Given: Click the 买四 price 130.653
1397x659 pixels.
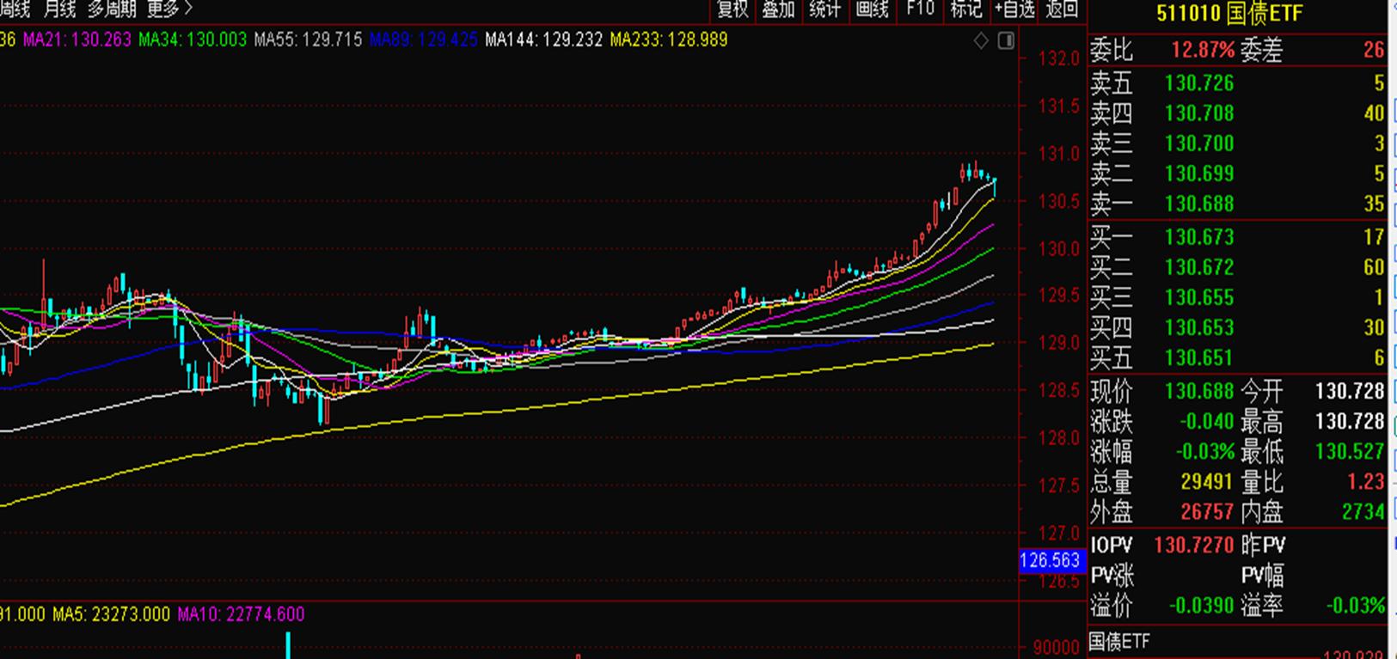Looking at the screenshot, I should pyautogui.click(x=1199, y=327).
